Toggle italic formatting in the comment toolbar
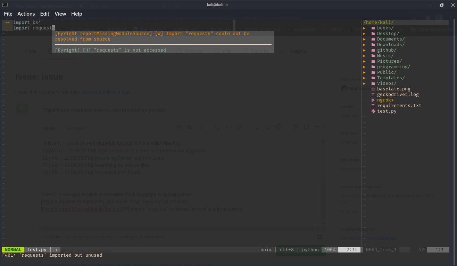The image size is (457, 266). [x=201, y=127]
